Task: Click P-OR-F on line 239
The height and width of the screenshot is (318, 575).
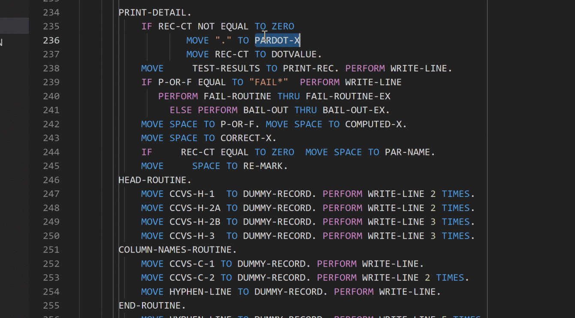Action: [x=175, y=82]
